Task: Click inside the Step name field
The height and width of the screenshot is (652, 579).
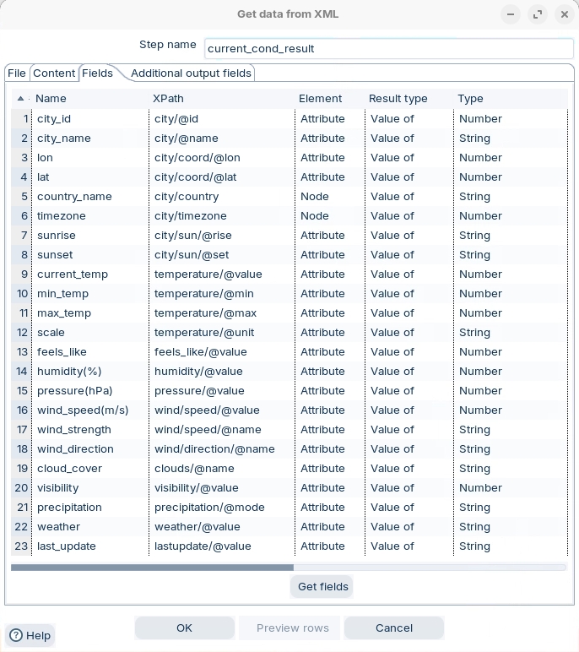Action: tap(388, 48)
